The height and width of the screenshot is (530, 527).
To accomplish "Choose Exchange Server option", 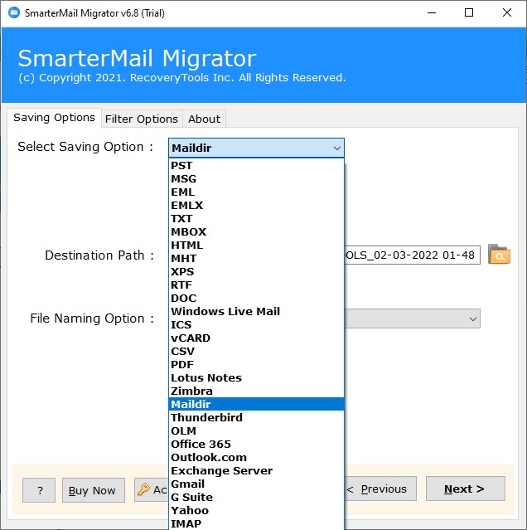I will coord(256,470).
